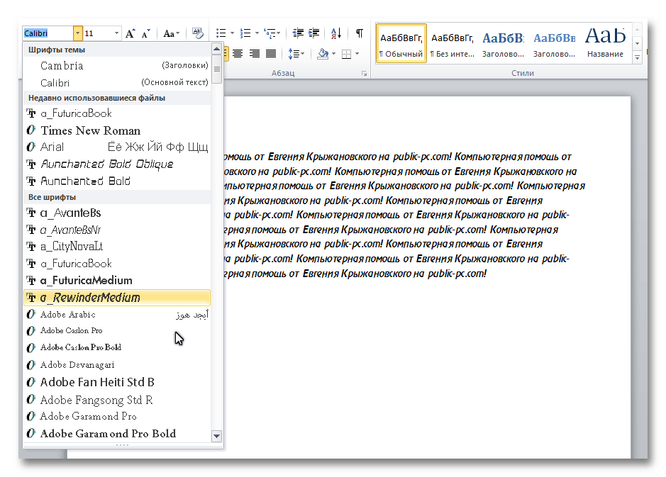Open borders dropdown arrow
The width and height of the screenshot is (666, 477).
point(357,54)
